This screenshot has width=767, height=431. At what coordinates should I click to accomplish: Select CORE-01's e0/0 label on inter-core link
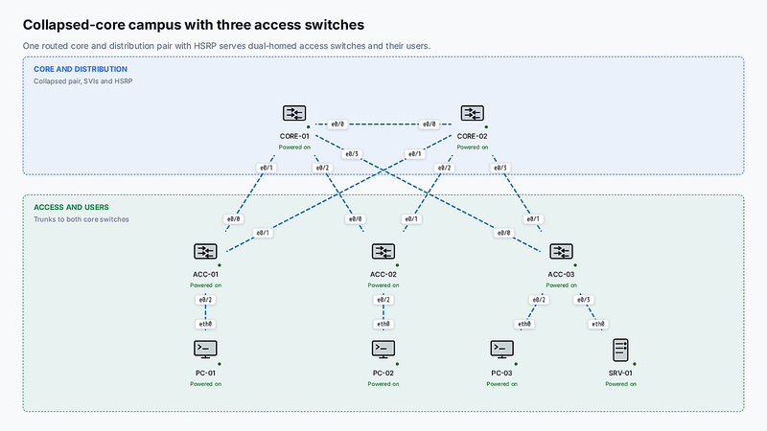pyautogui.click(x=337, y=125)
